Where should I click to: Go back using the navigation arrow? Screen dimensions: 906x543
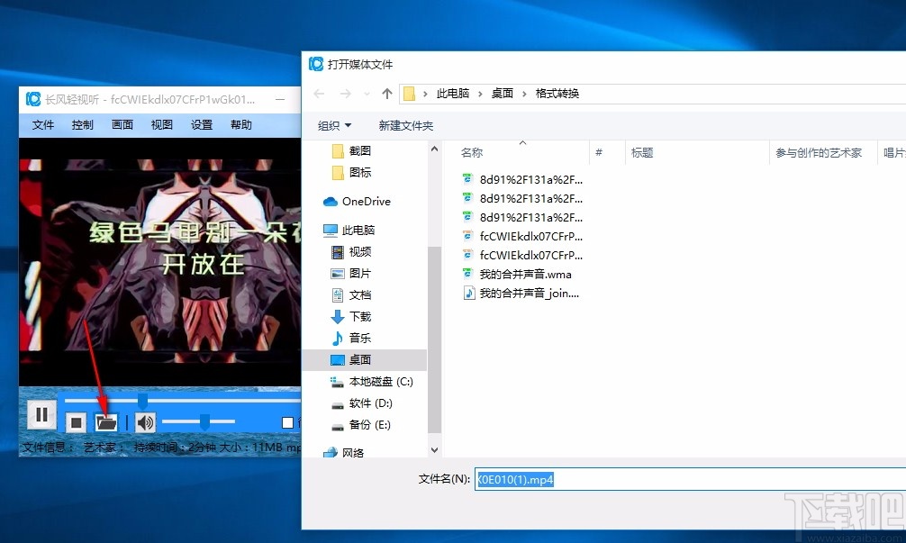tap(318, 93)
